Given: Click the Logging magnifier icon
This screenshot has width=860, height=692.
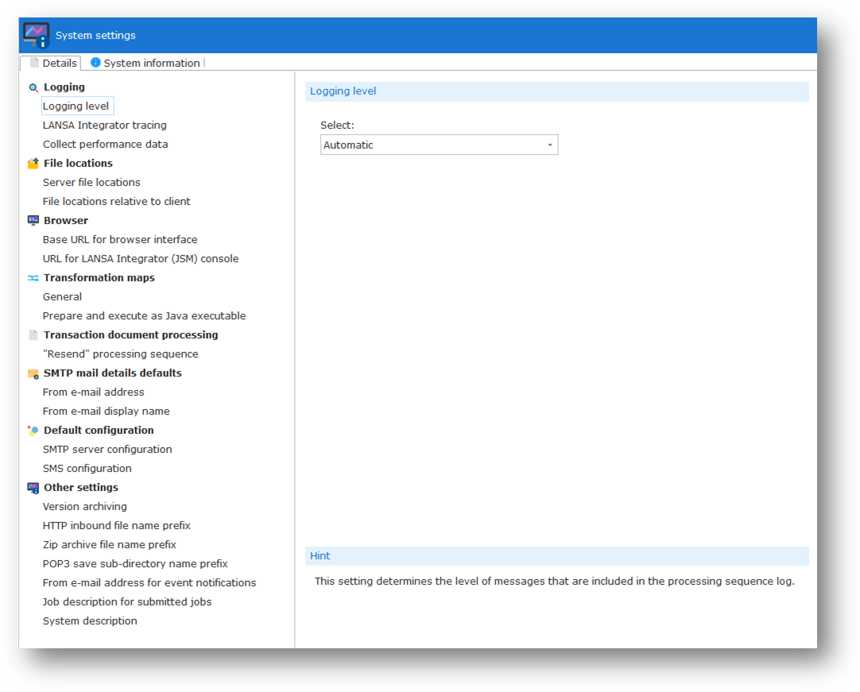Looking at the screenshot, I should (33, 87).
